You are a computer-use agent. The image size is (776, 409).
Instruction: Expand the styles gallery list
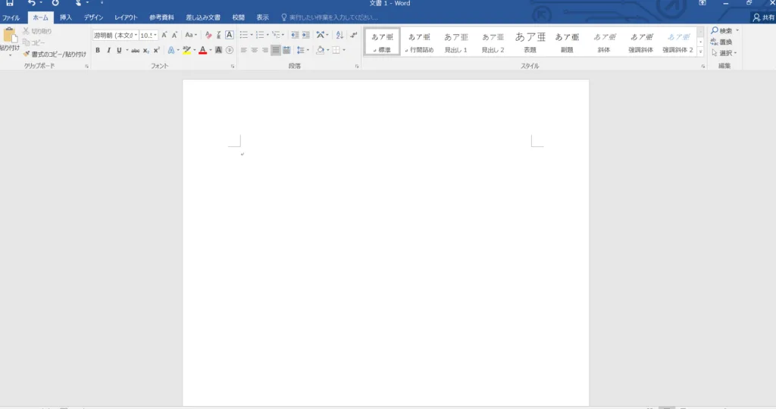click(701, 52)
